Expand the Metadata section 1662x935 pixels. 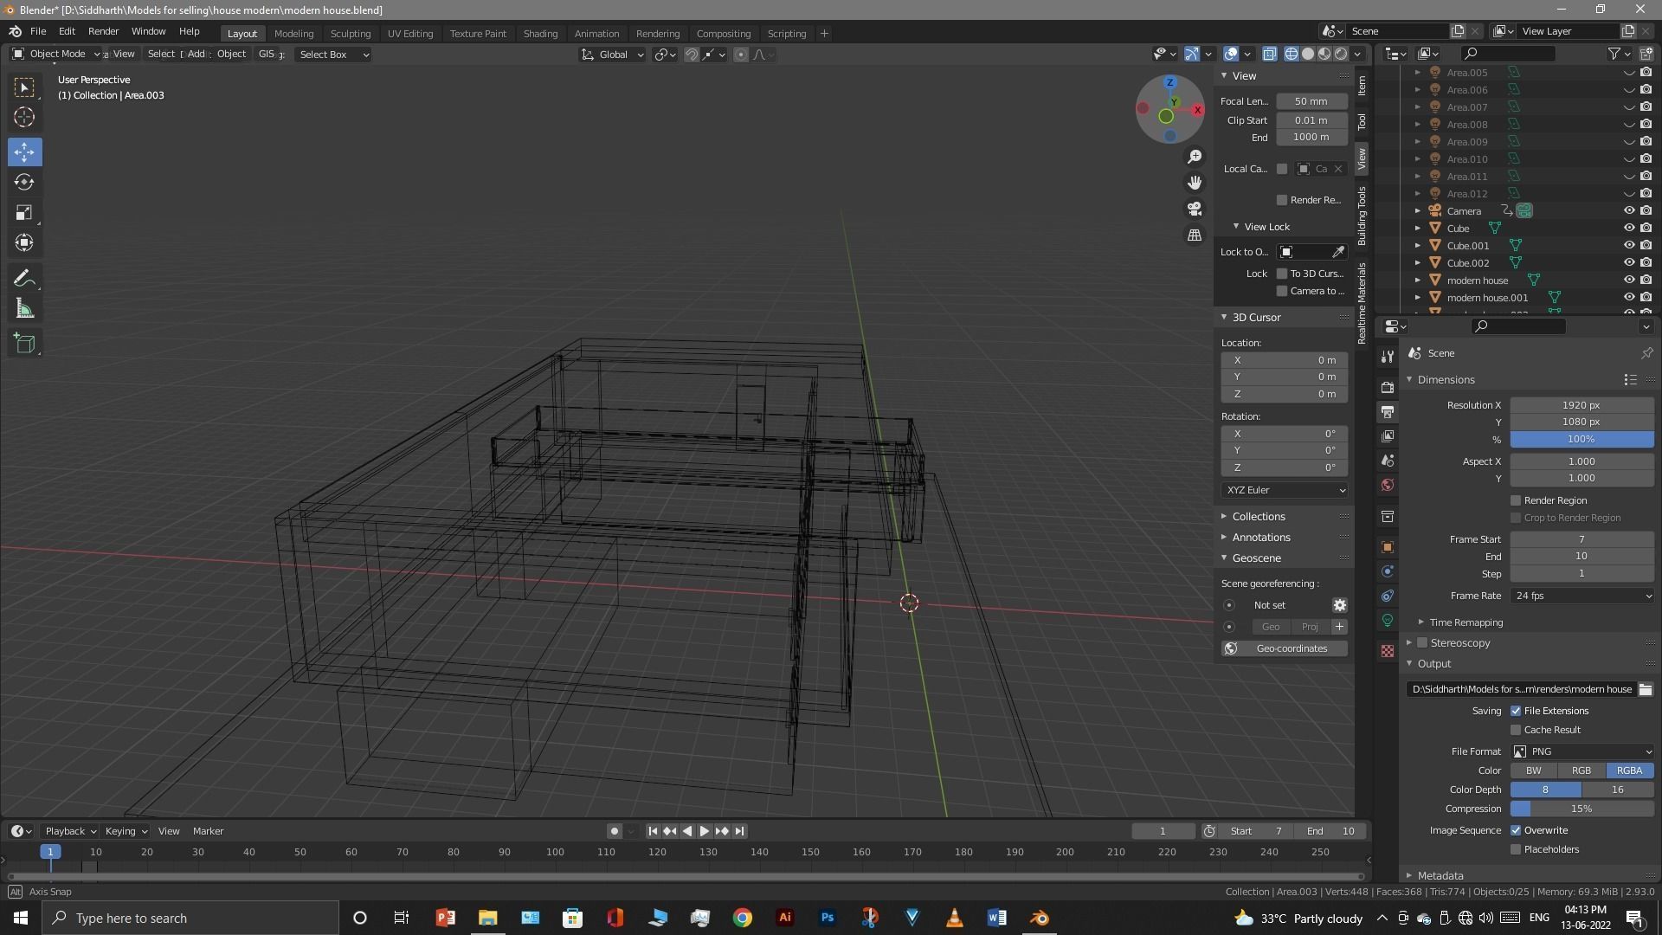[1440, 876]
